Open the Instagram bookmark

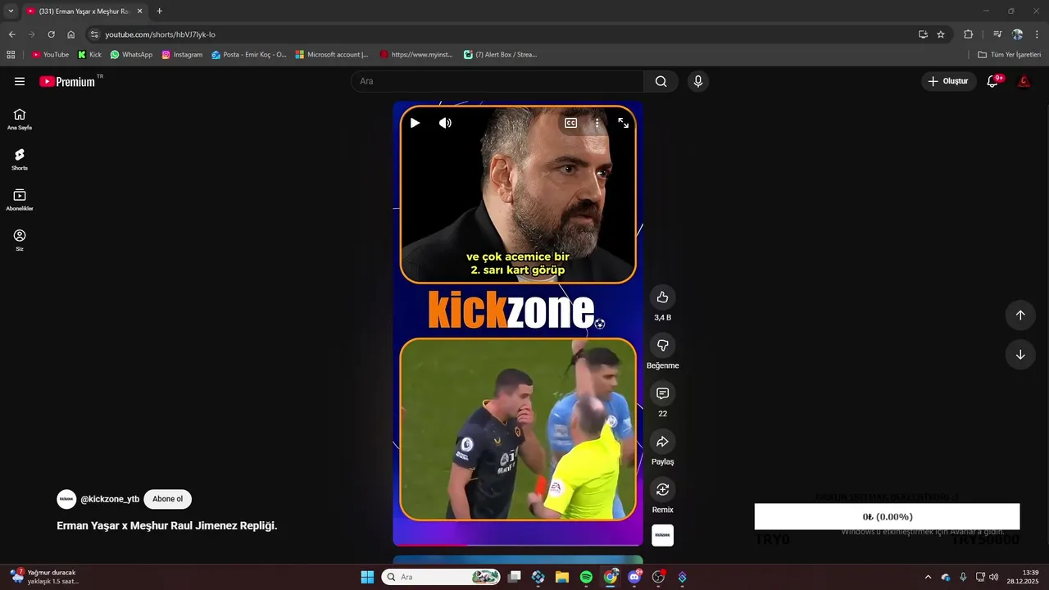[182, 55]
